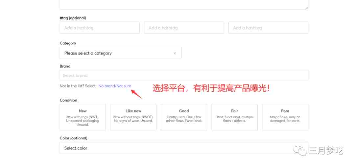The height and width of the screenshot is (166, 355).
Task: Open the Select color dropdown
Action: tap(184, 148)
